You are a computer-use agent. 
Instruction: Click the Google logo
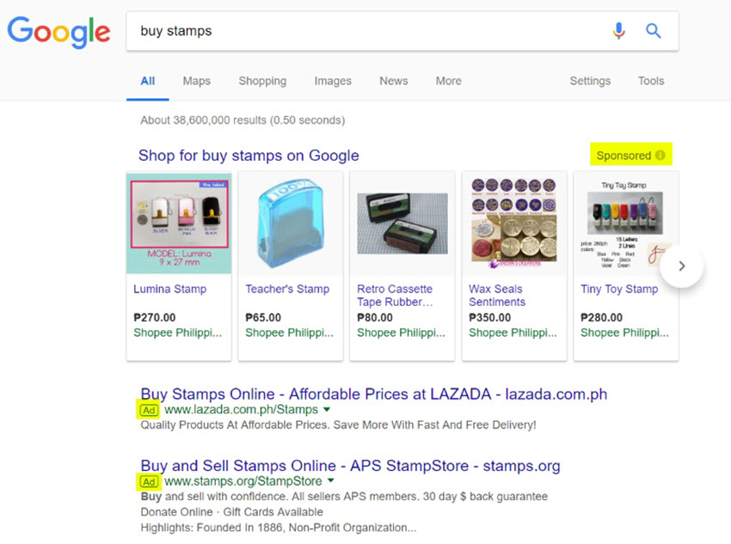coord(58,32)
